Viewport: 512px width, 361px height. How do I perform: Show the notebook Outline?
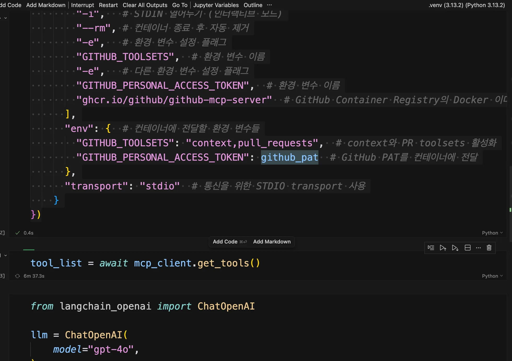(x=253, y=5)
